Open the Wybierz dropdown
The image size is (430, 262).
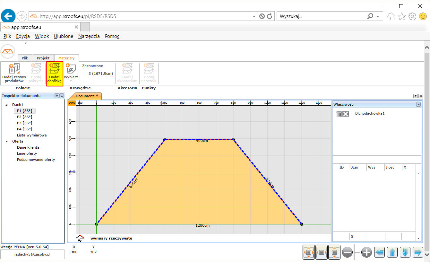coord(71,81)
